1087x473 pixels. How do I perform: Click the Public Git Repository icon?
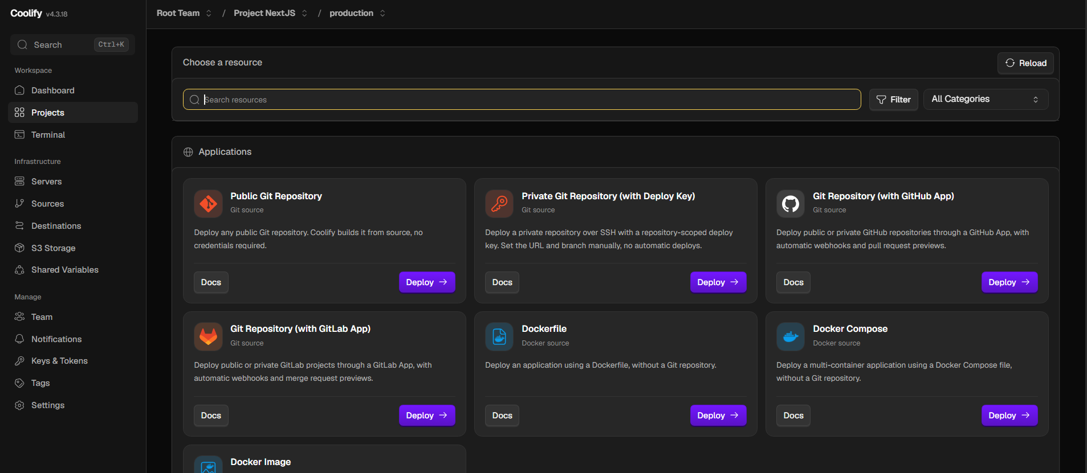208,204
